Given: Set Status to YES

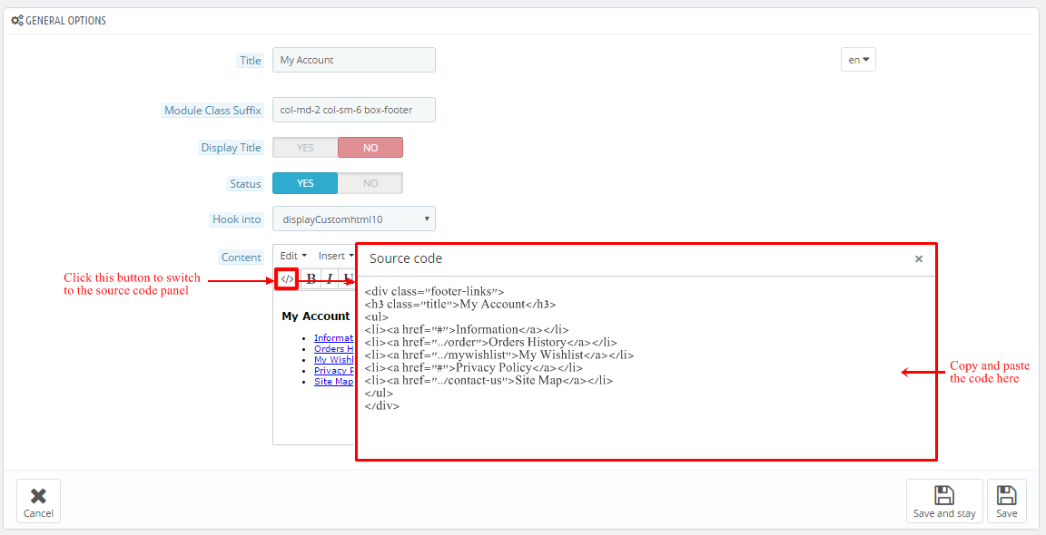Looking at the screenshot, I should click(305, 183).
